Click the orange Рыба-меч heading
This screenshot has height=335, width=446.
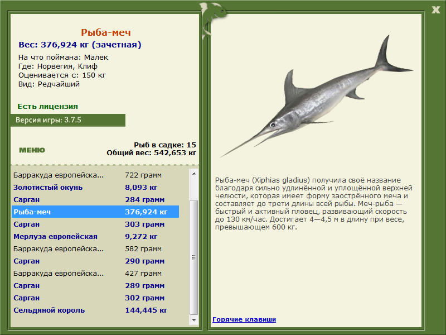106,32
